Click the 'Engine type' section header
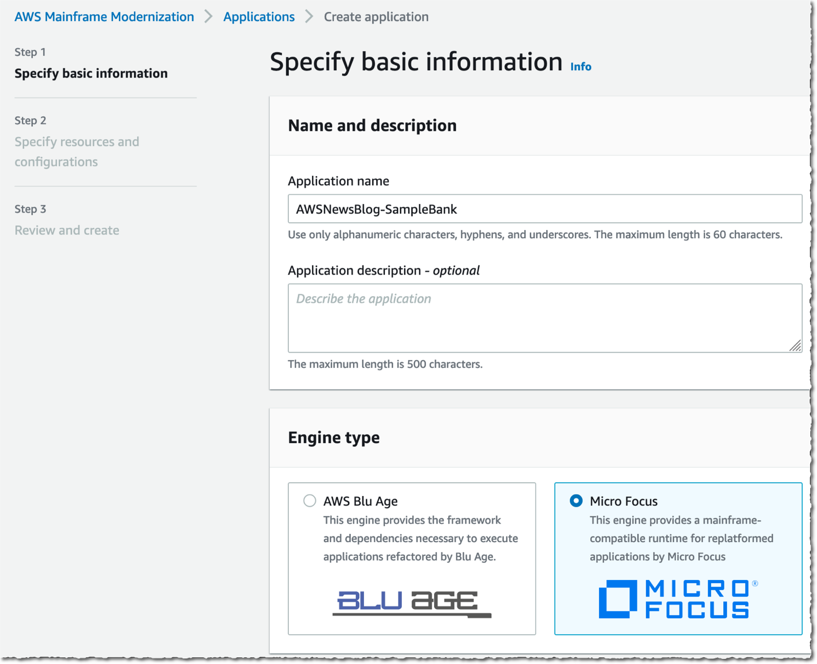817x664 pixels. click(x=334, y=438)
